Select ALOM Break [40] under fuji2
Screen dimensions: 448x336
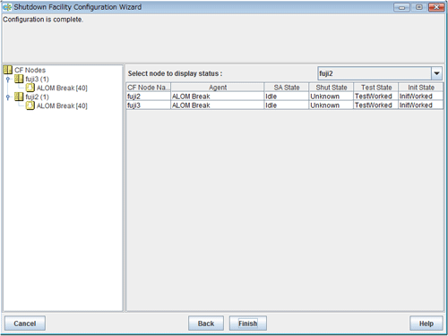(62, 106)
